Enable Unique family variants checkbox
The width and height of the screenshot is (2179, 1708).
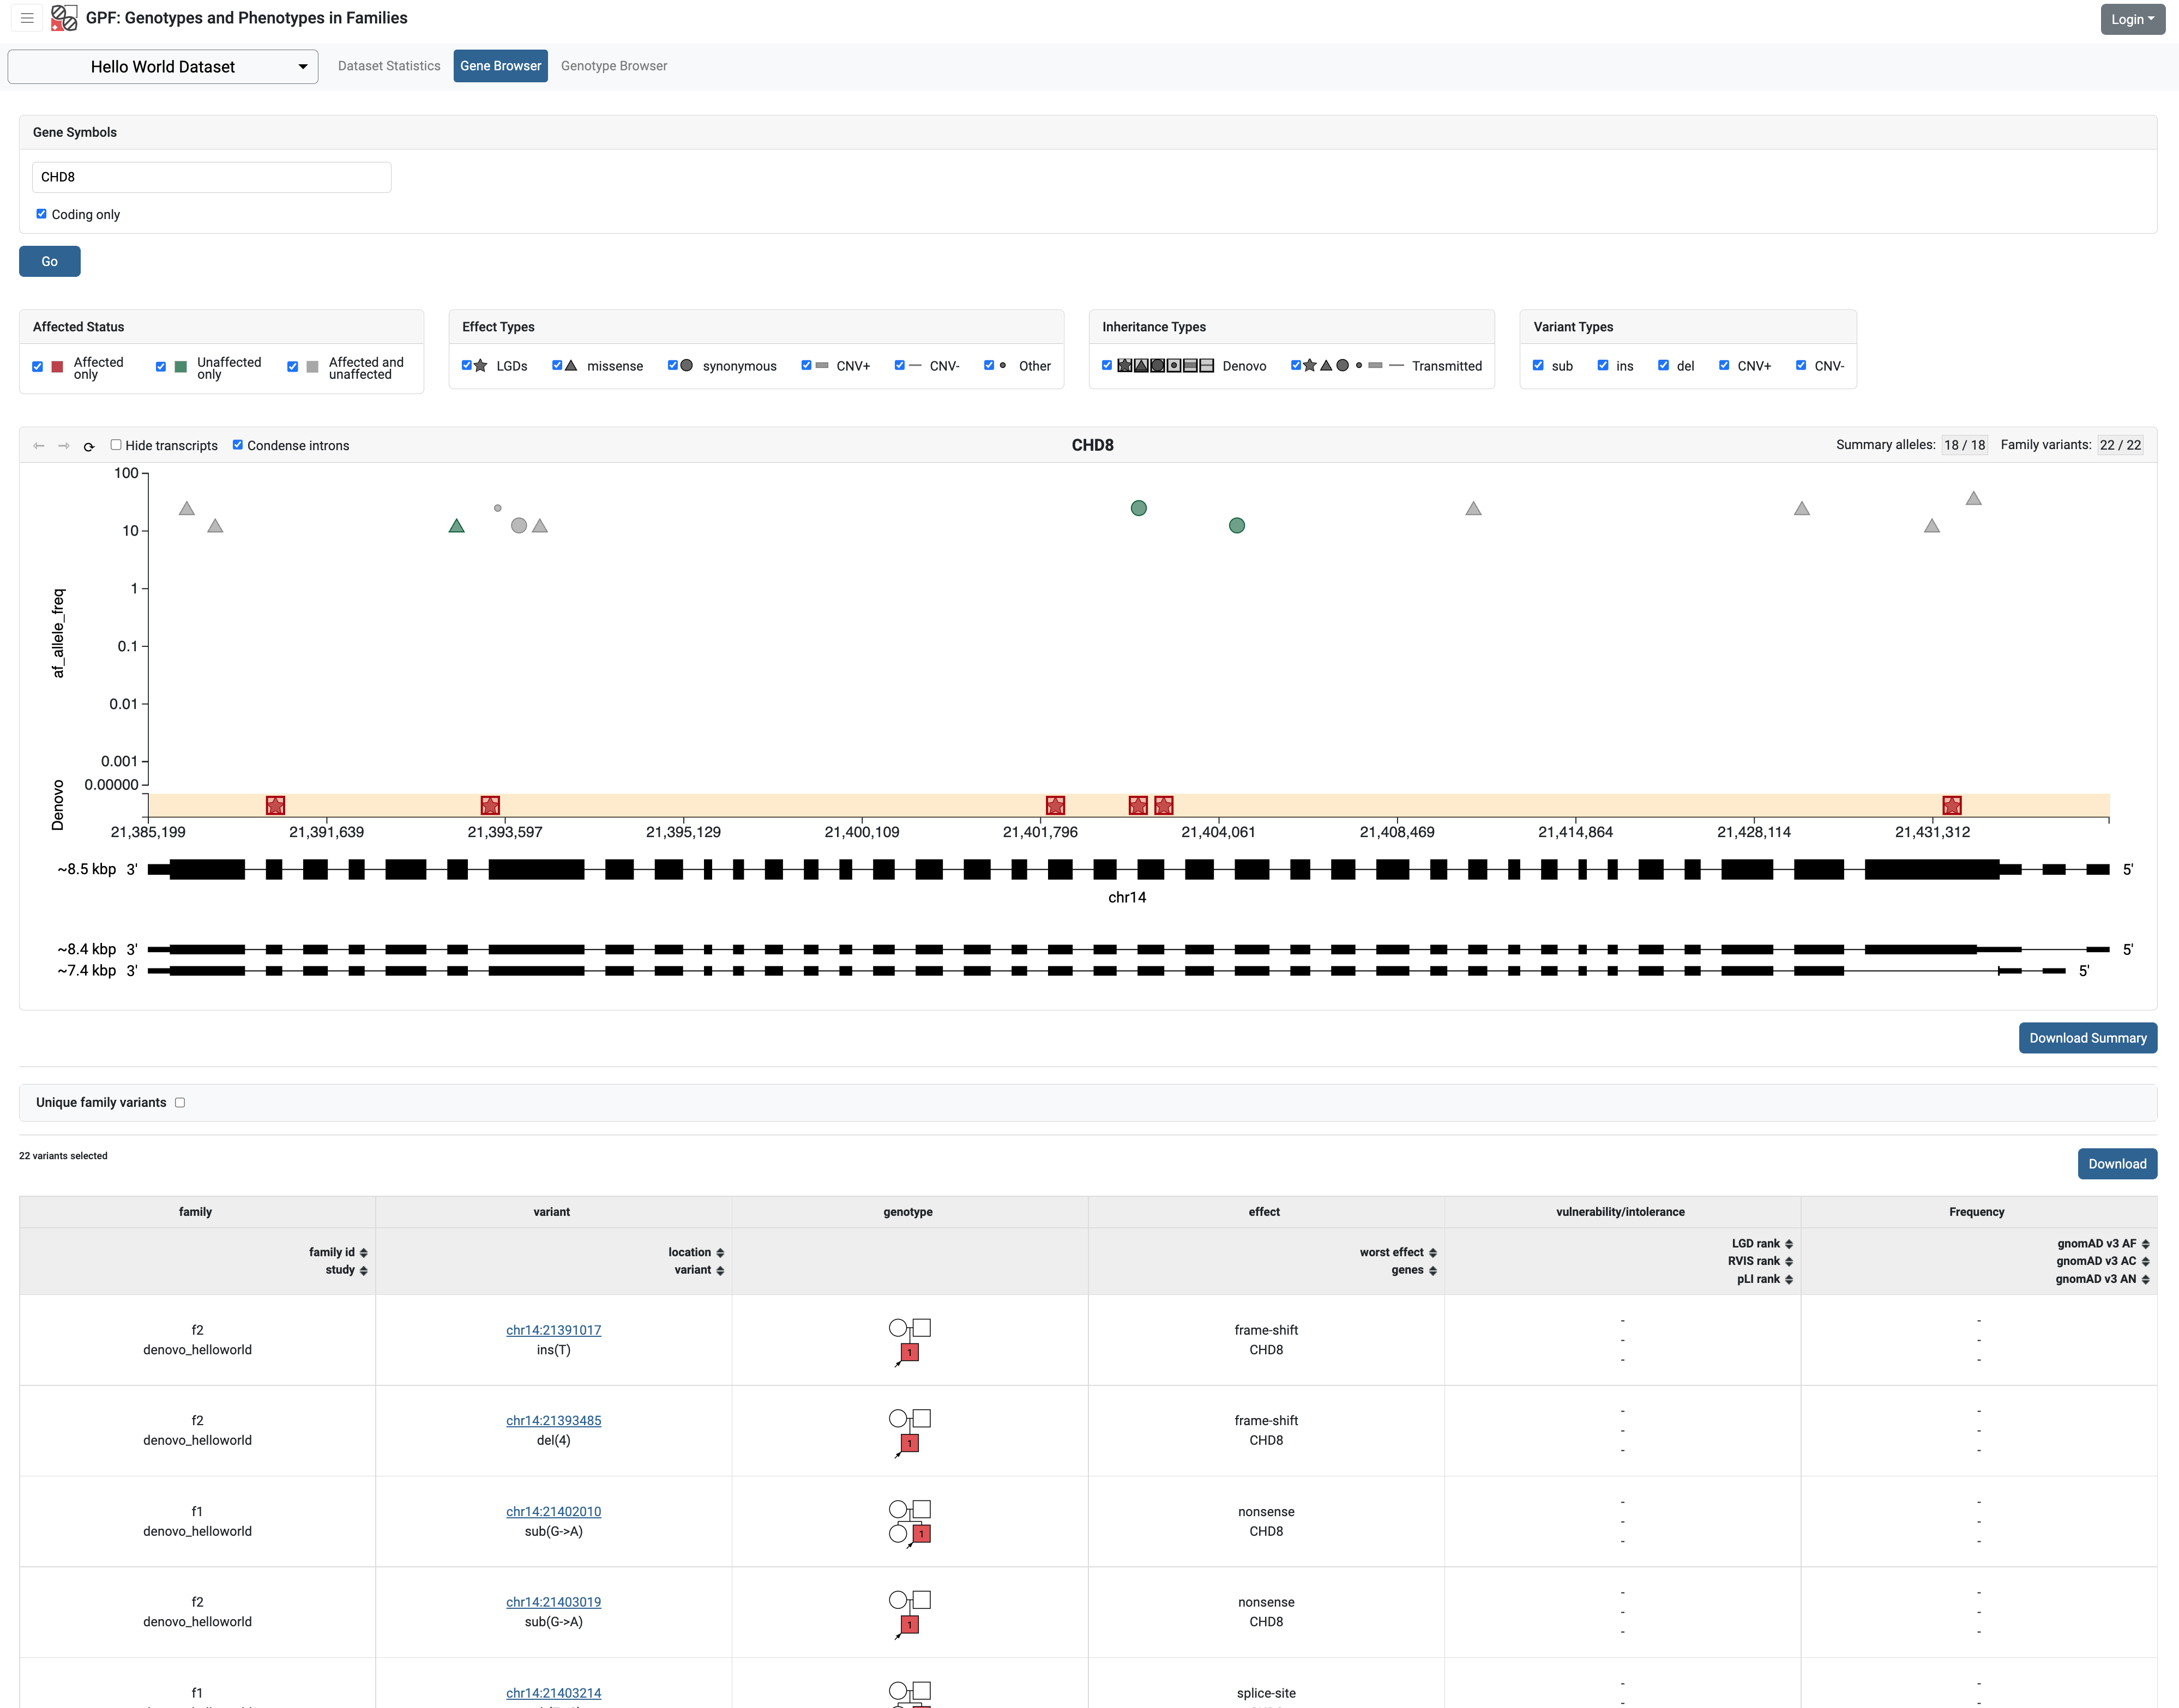point(180,1103)
